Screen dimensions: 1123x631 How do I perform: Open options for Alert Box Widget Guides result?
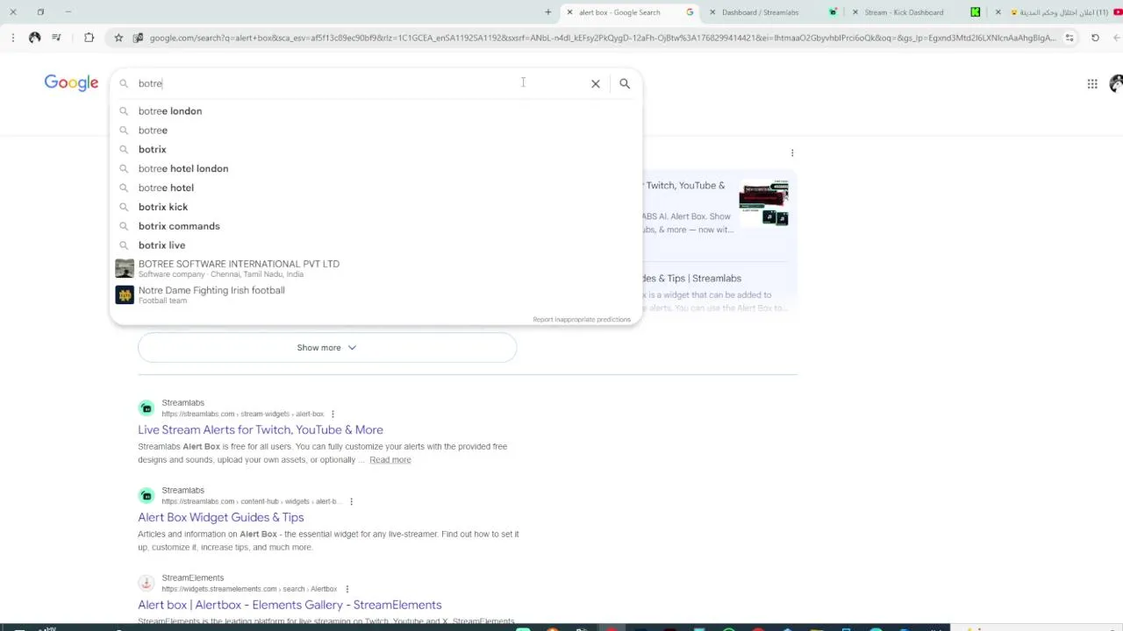point(351,501)
